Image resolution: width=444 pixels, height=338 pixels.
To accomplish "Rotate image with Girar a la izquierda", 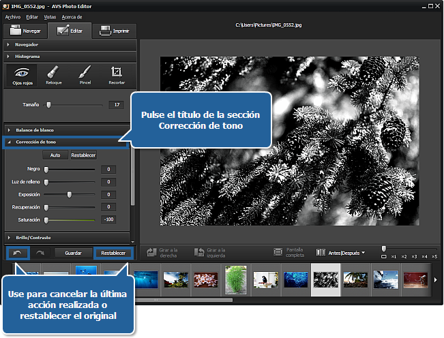I will click(209, 253).
